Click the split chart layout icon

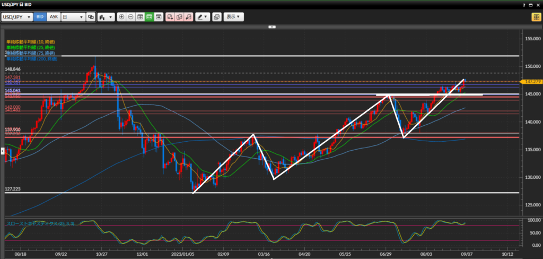click(141, 17)
